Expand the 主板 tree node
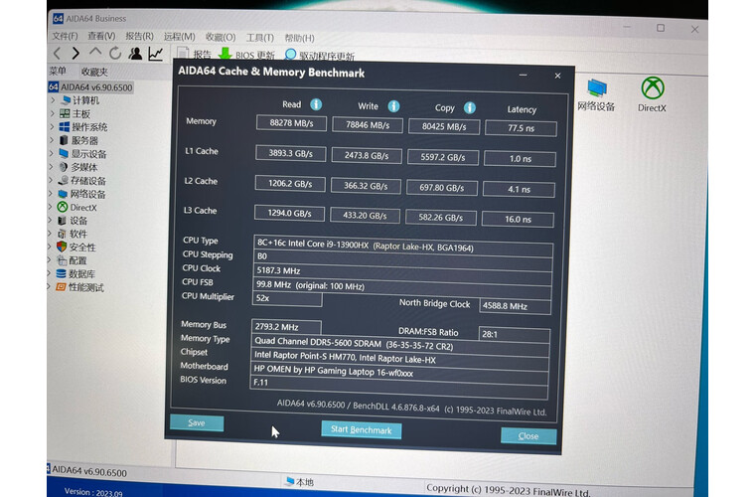 (x=53, y=113)
